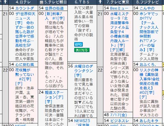The height and width of the screenshot is (126, 164).
Task: Click the blue iEPG button
Action: (x=78, y=44)
